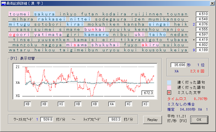Screen dimensions: 216x132
Task: Click the top speed 863.3 field
Action: pos(115,119)
